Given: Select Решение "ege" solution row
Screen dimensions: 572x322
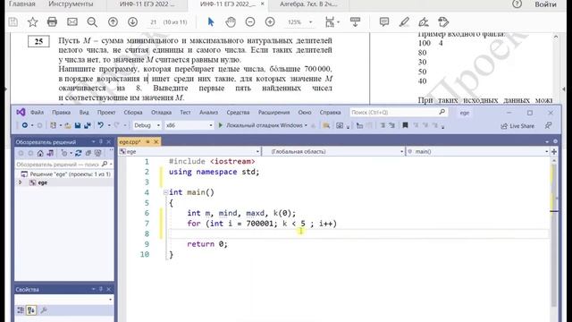Looking at the screenshot, I should coord(66,174).
